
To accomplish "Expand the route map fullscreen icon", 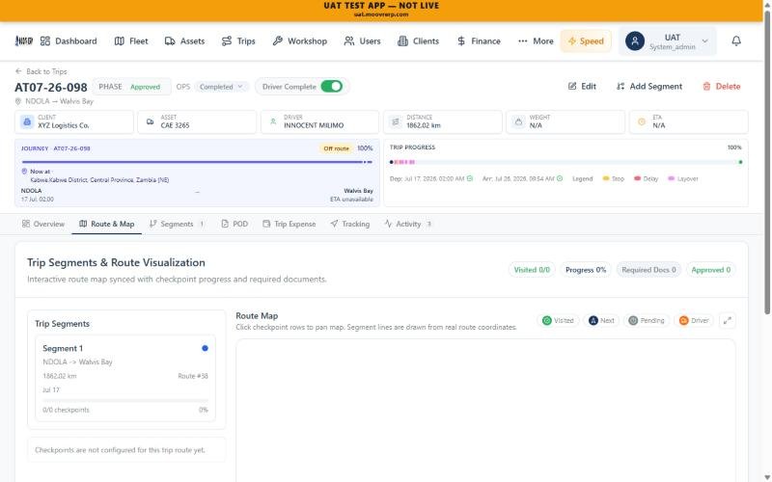I will pos(728,321).
